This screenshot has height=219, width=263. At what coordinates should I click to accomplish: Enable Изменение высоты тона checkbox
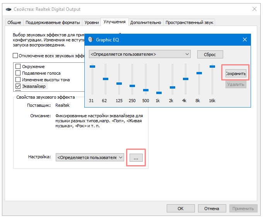[18, 80]
